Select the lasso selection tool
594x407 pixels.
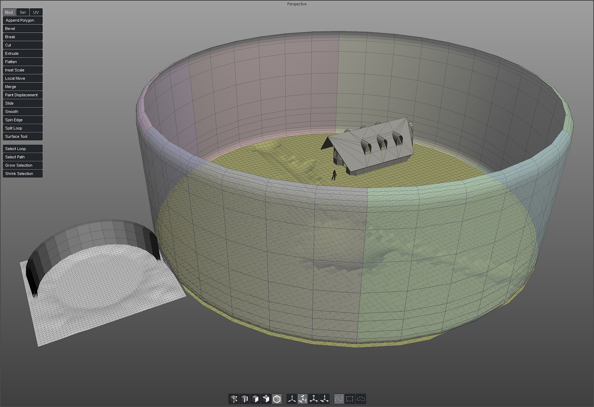tap(361, 399)
